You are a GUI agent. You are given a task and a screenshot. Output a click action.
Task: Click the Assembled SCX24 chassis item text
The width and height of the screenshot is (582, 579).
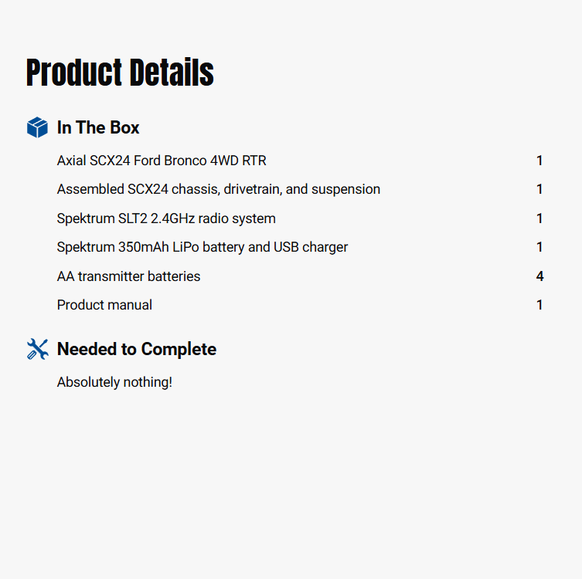(218, 189)
